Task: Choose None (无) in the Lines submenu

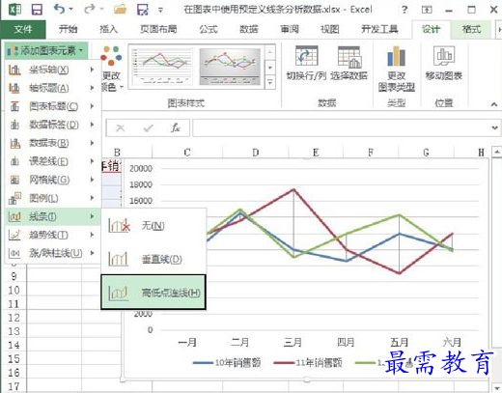Action: (x=153, y=225)
